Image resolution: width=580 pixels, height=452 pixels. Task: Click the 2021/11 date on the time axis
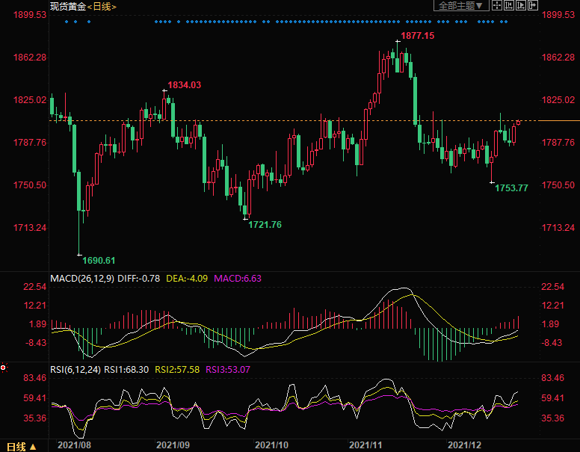pyautogui.click(x=367, y=445)
